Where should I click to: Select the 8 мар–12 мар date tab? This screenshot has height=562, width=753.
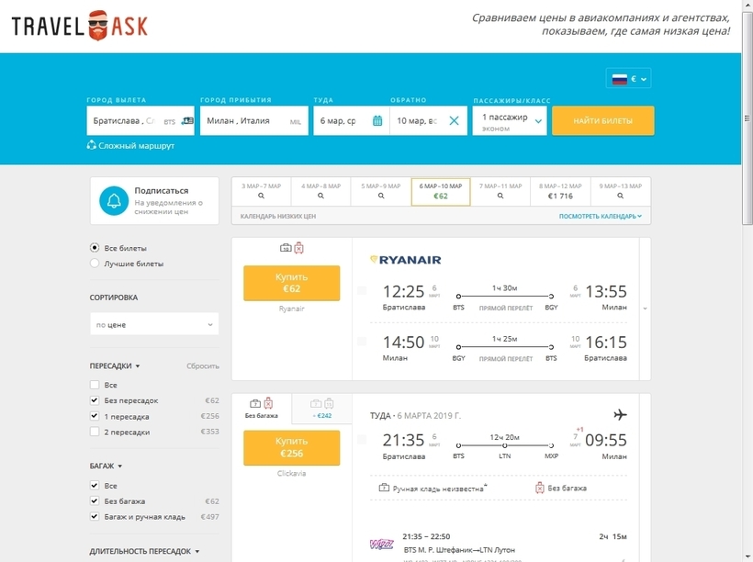pos(560,191)
